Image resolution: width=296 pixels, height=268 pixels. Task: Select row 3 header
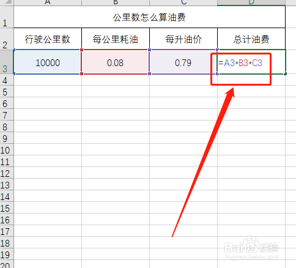7,62
